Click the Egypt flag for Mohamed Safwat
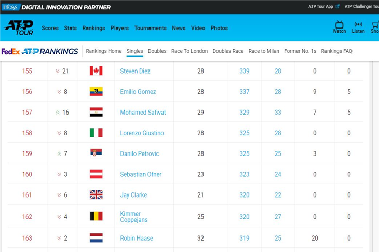The width and height of the screenshot is (379, 252). point(96,112)
